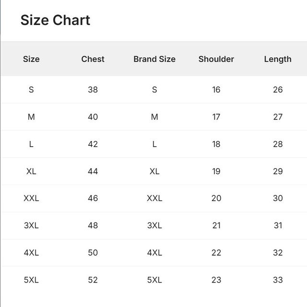Click length value 26 for size S
Viewport: 307px width, 307px height.
(x=278, y=90)
